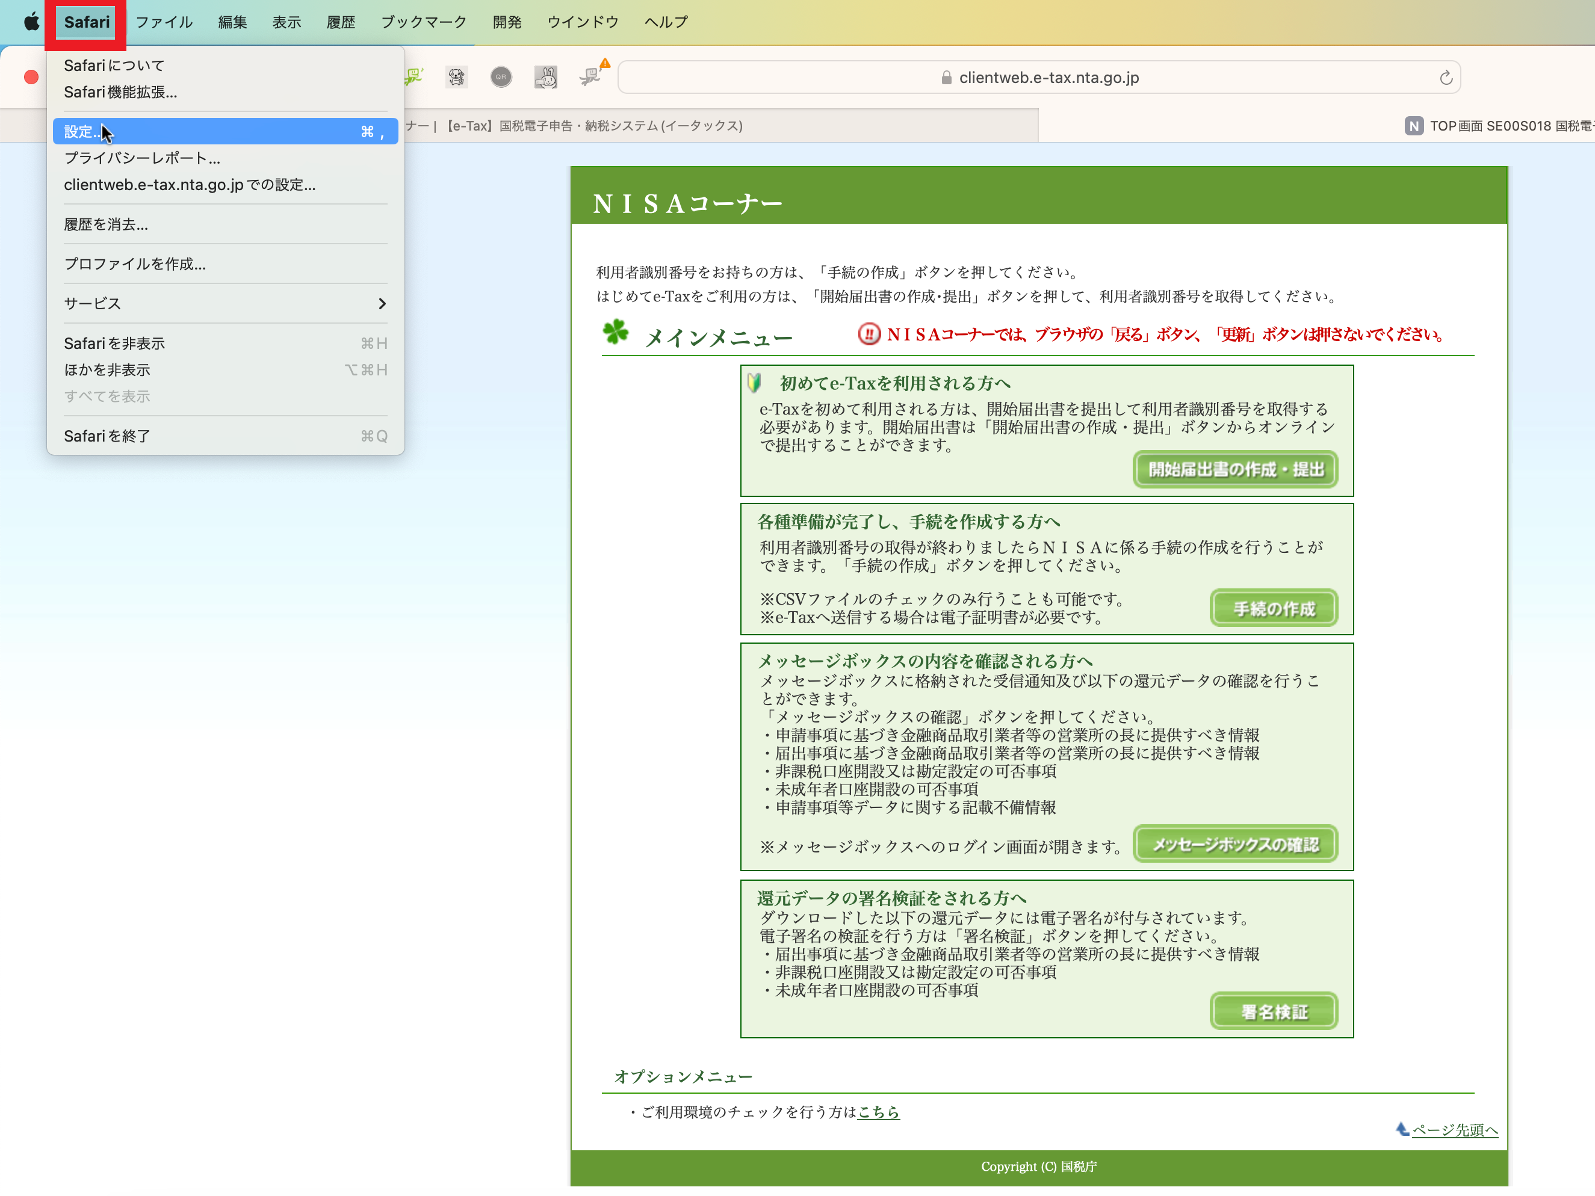Open the 表示 menu
Screen dimensions: 1595x1196
click(x=286, y=22)
